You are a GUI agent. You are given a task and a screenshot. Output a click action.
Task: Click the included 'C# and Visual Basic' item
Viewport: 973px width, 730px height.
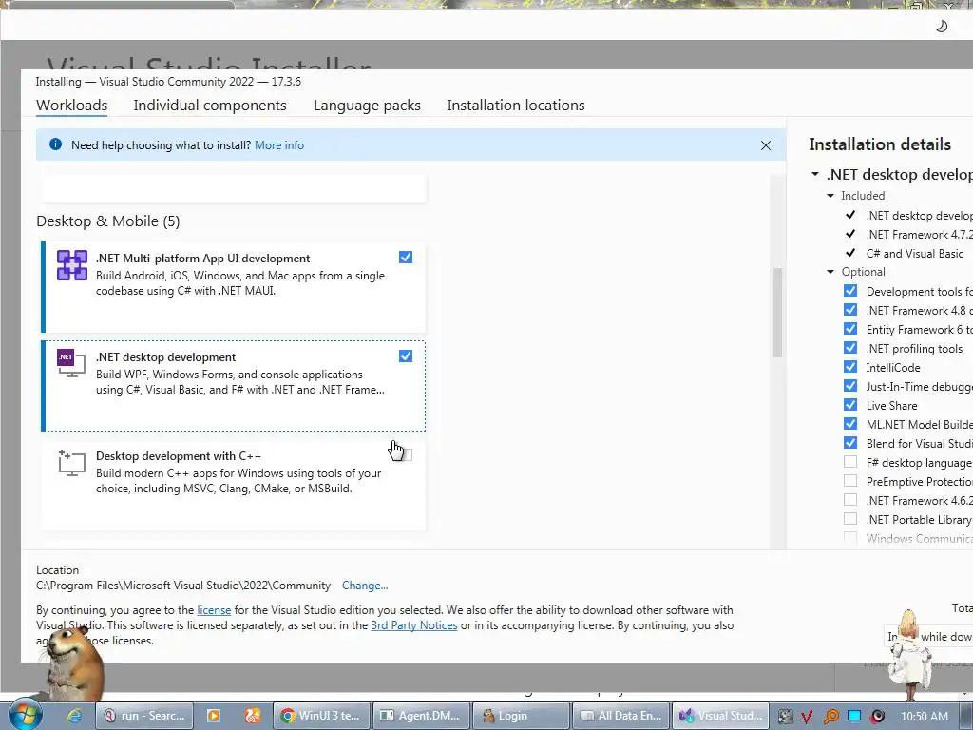[915, 253]
